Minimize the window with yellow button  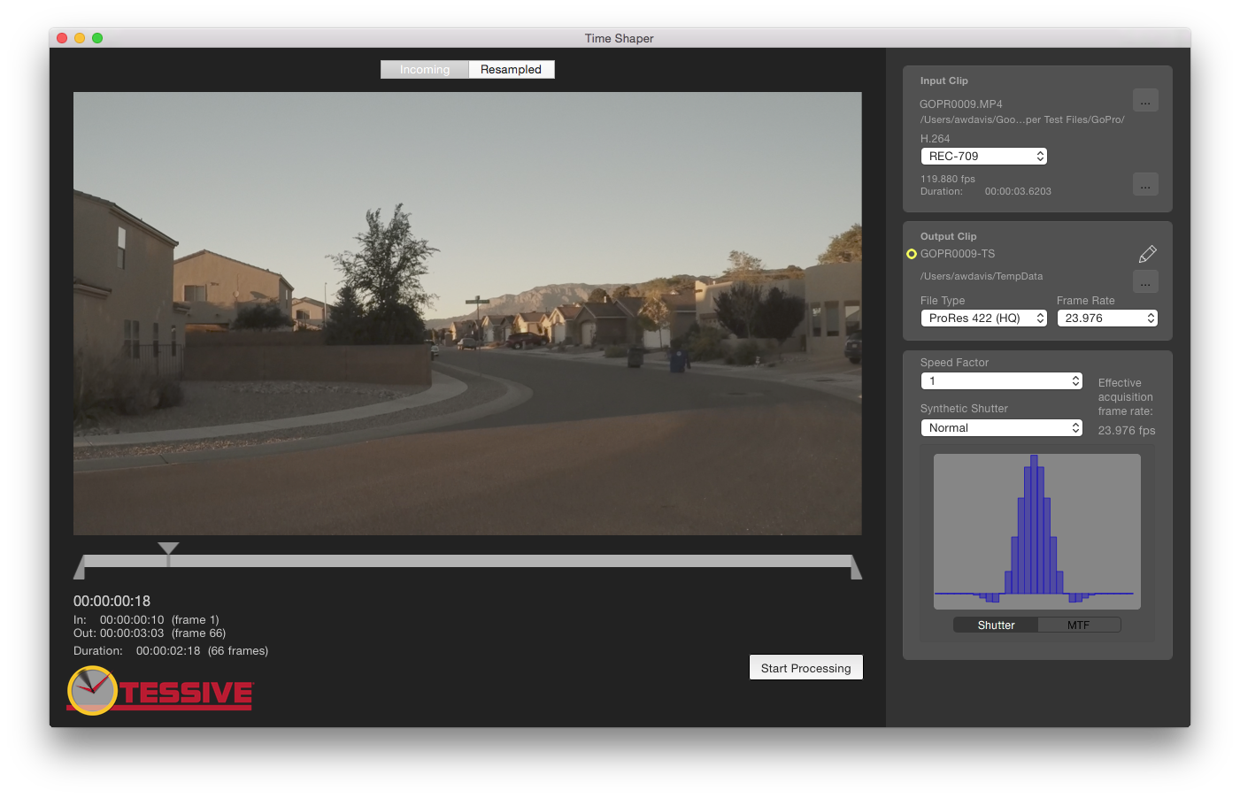point(80,38)
